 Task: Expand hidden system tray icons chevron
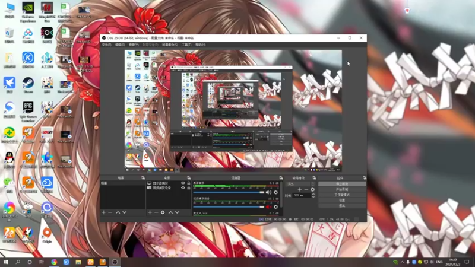[x=402, y=262]
